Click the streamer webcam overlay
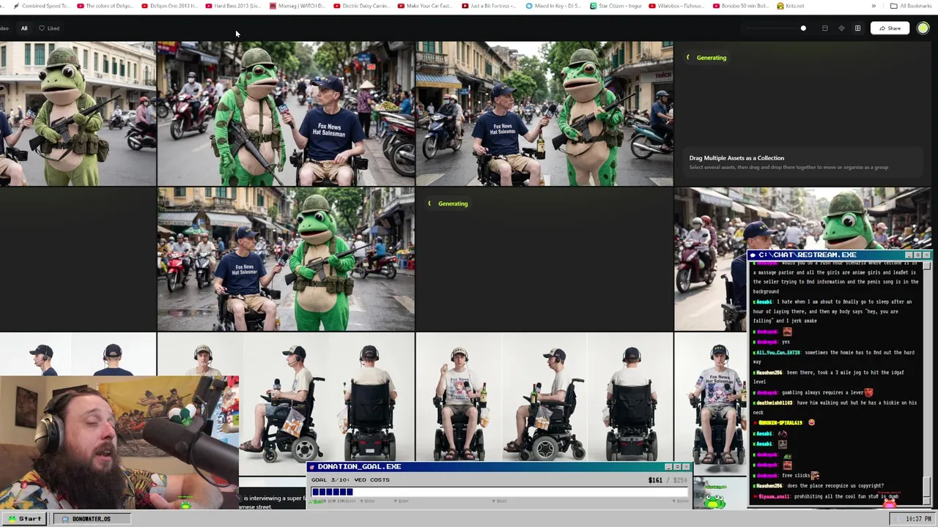The image size is (938, 527). (x=119, y=443)
